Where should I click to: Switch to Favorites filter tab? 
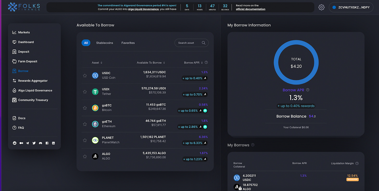[x=128, y=43]
